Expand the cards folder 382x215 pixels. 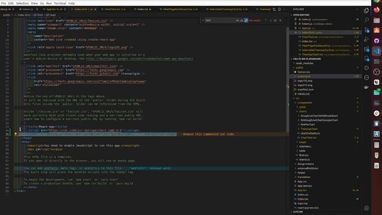click(302, 107)
